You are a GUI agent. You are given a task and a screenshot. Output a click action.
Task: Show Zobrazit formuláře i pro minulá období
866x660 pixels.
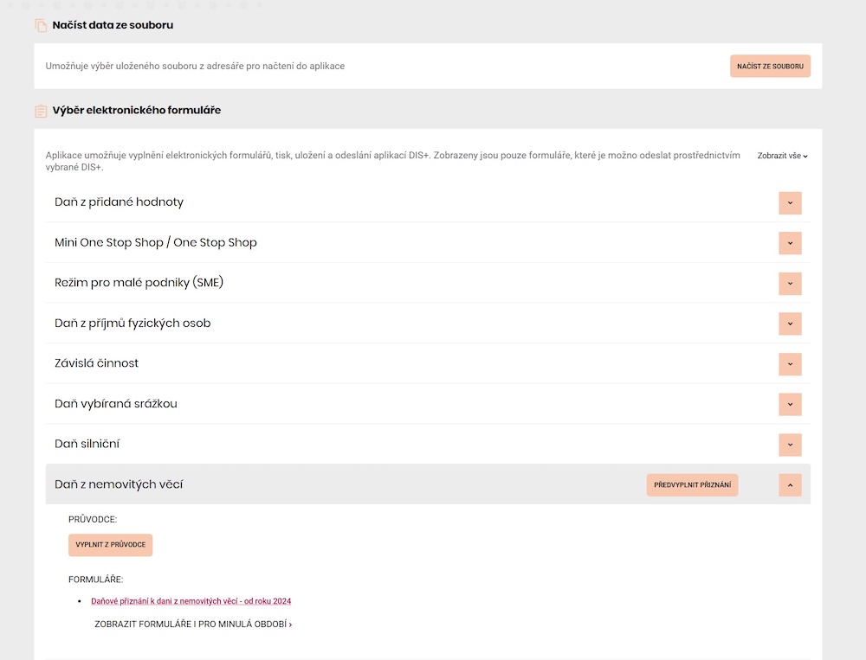[x=193, y=624]
